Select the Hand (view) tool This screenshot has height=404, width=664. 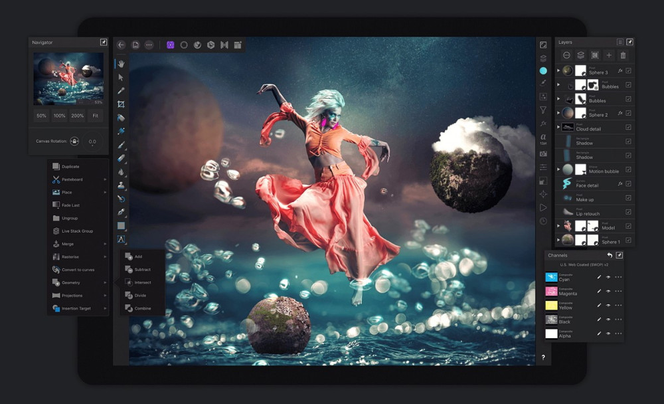pyautogui.click(x=121, y=64)
